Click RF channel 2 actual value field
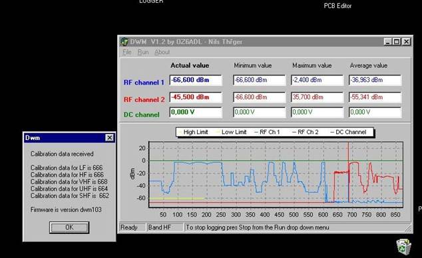This screenshot has height=258, width=422. click(x=196, y=97)
